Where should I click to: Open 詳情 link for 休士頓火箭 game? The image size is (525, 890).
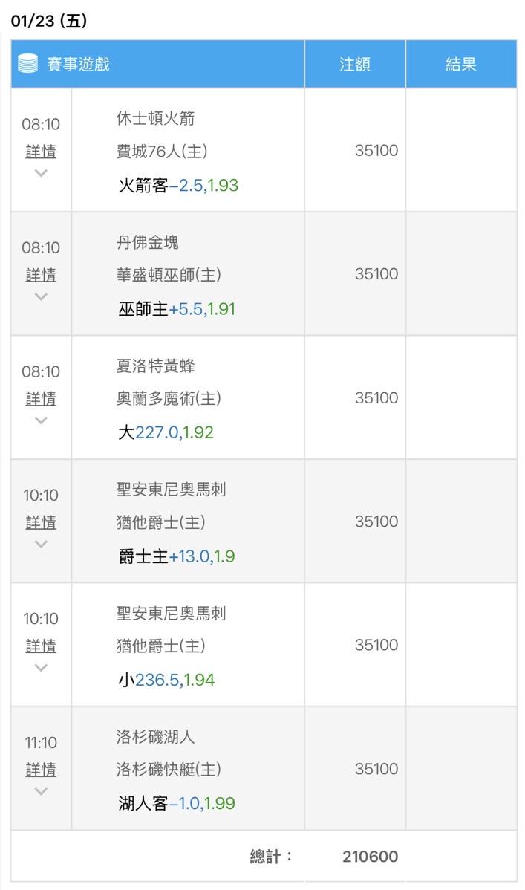coord(41,152)
